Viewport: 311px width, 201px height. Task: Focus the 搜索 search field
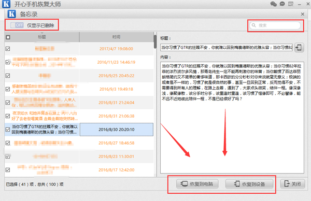coord(275,25)
